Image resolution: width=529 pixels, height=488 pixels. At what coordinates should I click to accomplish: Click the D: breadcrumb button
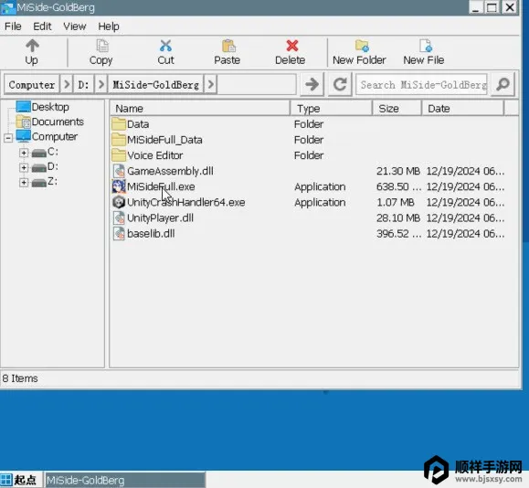coord(84,84)
